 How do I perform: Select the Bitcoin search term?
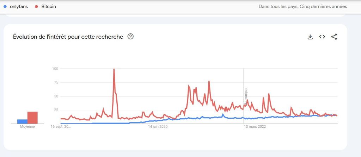tap(49, 7)
